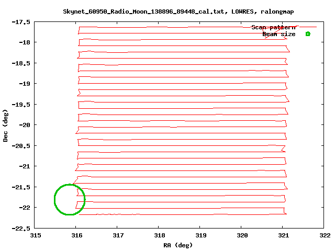Click the 322 tick label on the RA axis
This screenshot has height=251, width=335.
(x=325, y=235)
